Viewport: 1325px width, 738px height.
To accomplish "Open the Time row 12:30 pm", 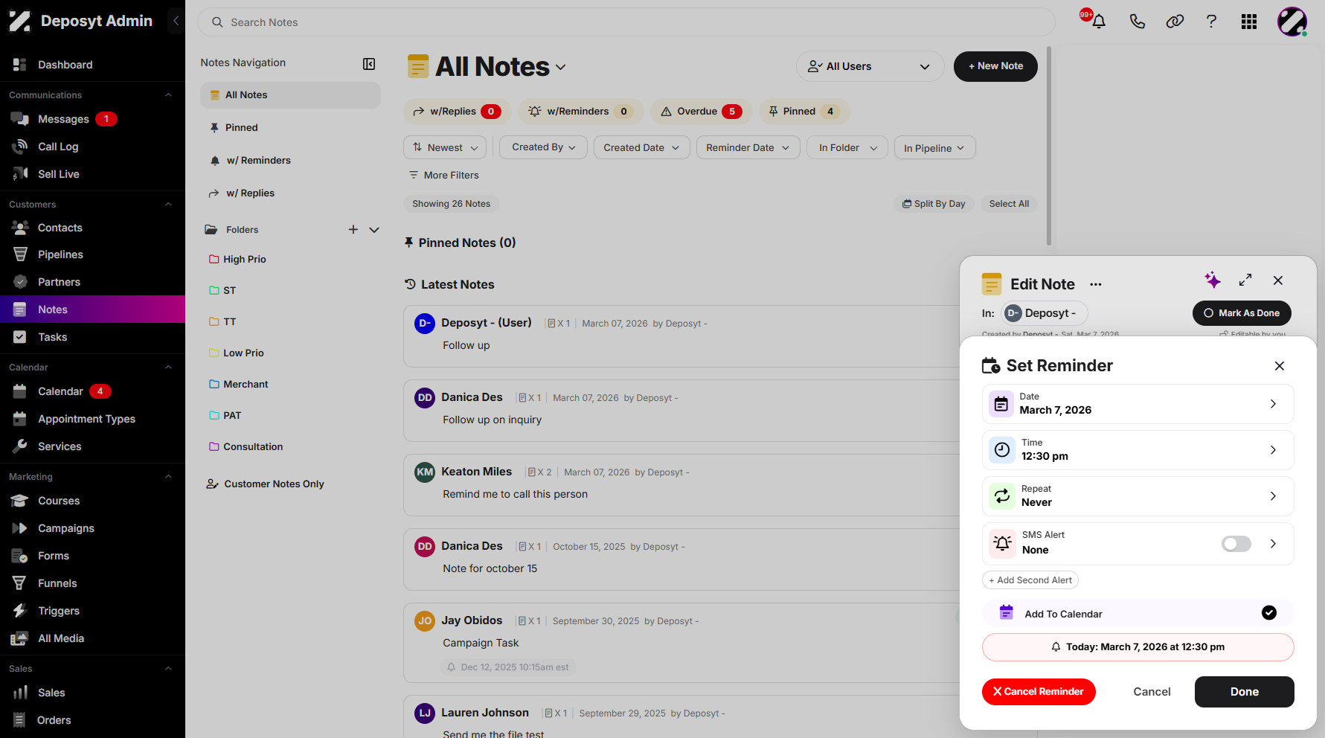I will (x=1138, y=450).
